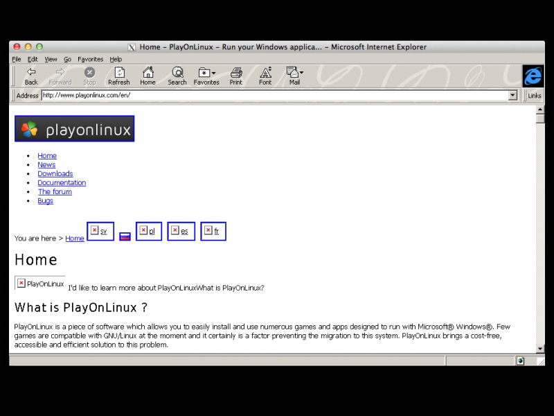Image resolution: width=554 pixels, height=416 pixels.
Task: Open the Favorites menu
Action: (91, 59)
